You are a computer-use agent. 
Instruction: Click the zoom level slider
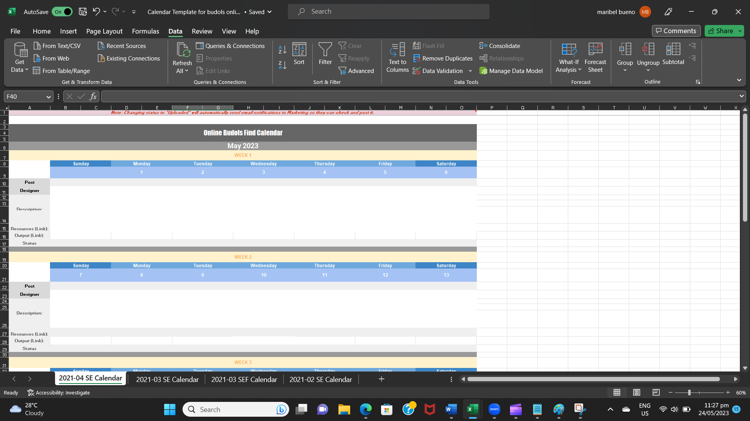click(689, 393)
